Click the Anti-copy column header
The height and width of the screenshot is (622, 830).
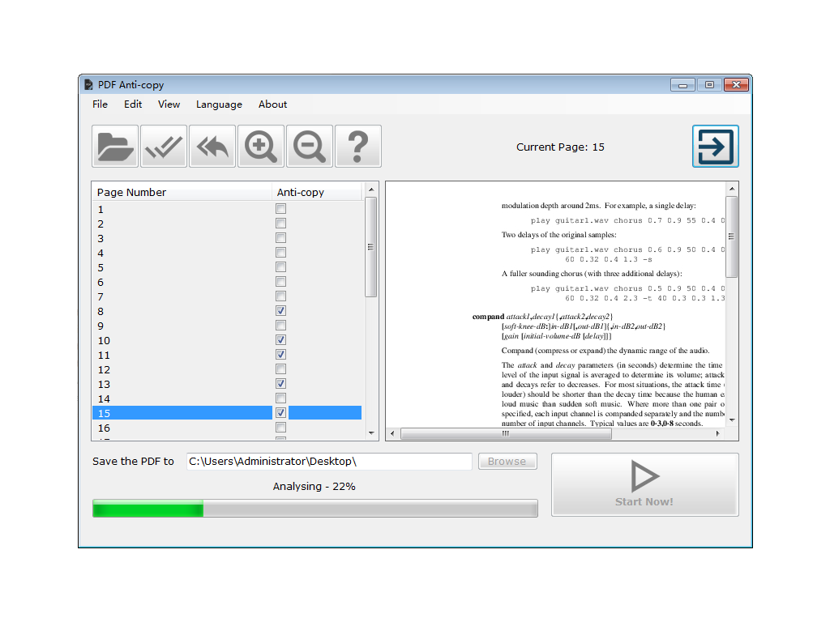pyautogui.click(x=317, y=192)
